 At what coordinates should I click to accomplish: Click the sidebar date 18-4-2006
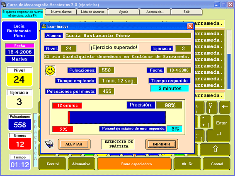pos(19,52)
